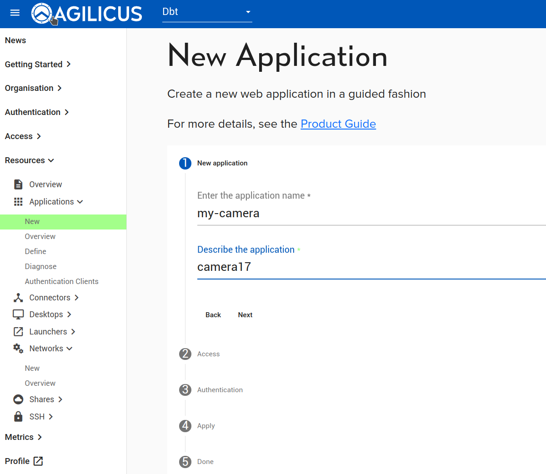The width and height of the screenshot is (546, 474).
Task: Open Launchers via its external-link icon
Action: click(x=18, y=331)
